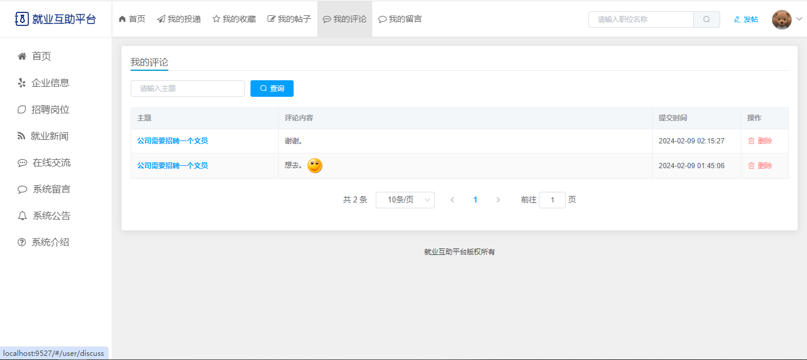
Task: Click the 在线交流 chat icon
Action: (22, 163)
